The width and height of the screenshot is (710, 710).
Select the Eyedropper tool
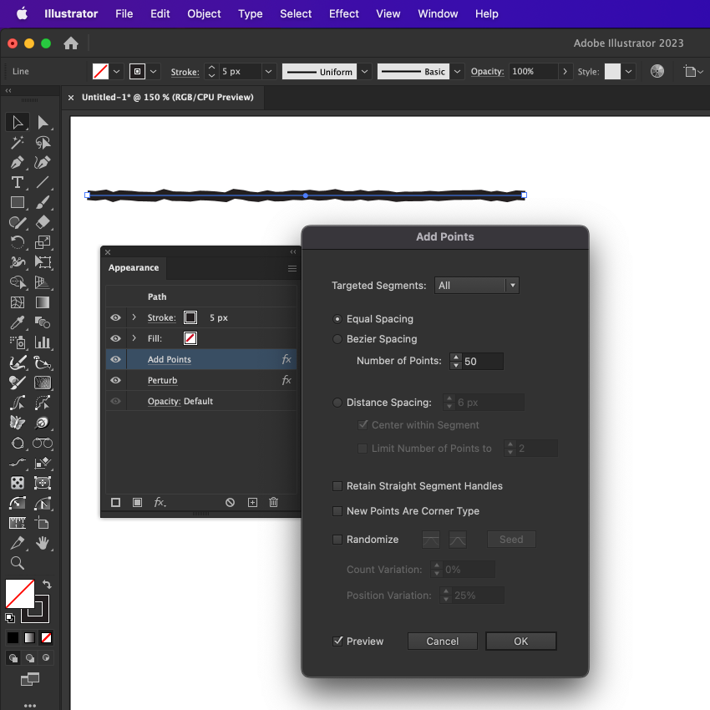tap(18, 322)
